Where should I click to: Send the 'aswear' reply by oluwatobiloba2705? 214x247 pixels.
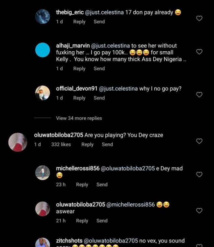(102, 221)
